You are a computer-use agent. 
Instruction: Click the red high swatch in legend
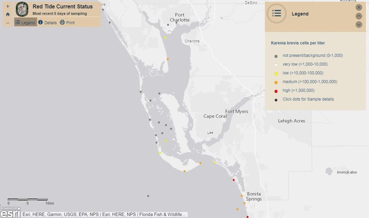(x=276, y=91)
